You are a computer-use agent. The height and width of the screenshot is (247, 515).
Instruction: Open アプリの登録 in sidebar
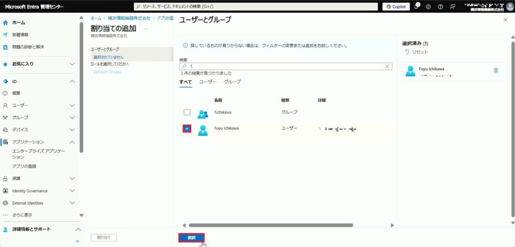point(24,166)
